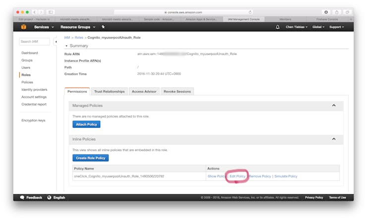Open Account settings in the sidebar

point(34,97)
